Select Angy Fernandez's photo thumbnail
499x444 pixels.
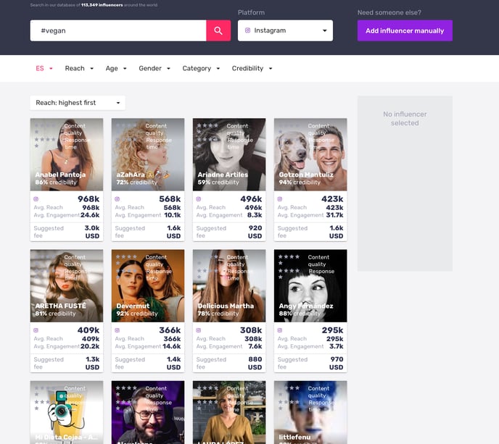click(x=310, y=285)
